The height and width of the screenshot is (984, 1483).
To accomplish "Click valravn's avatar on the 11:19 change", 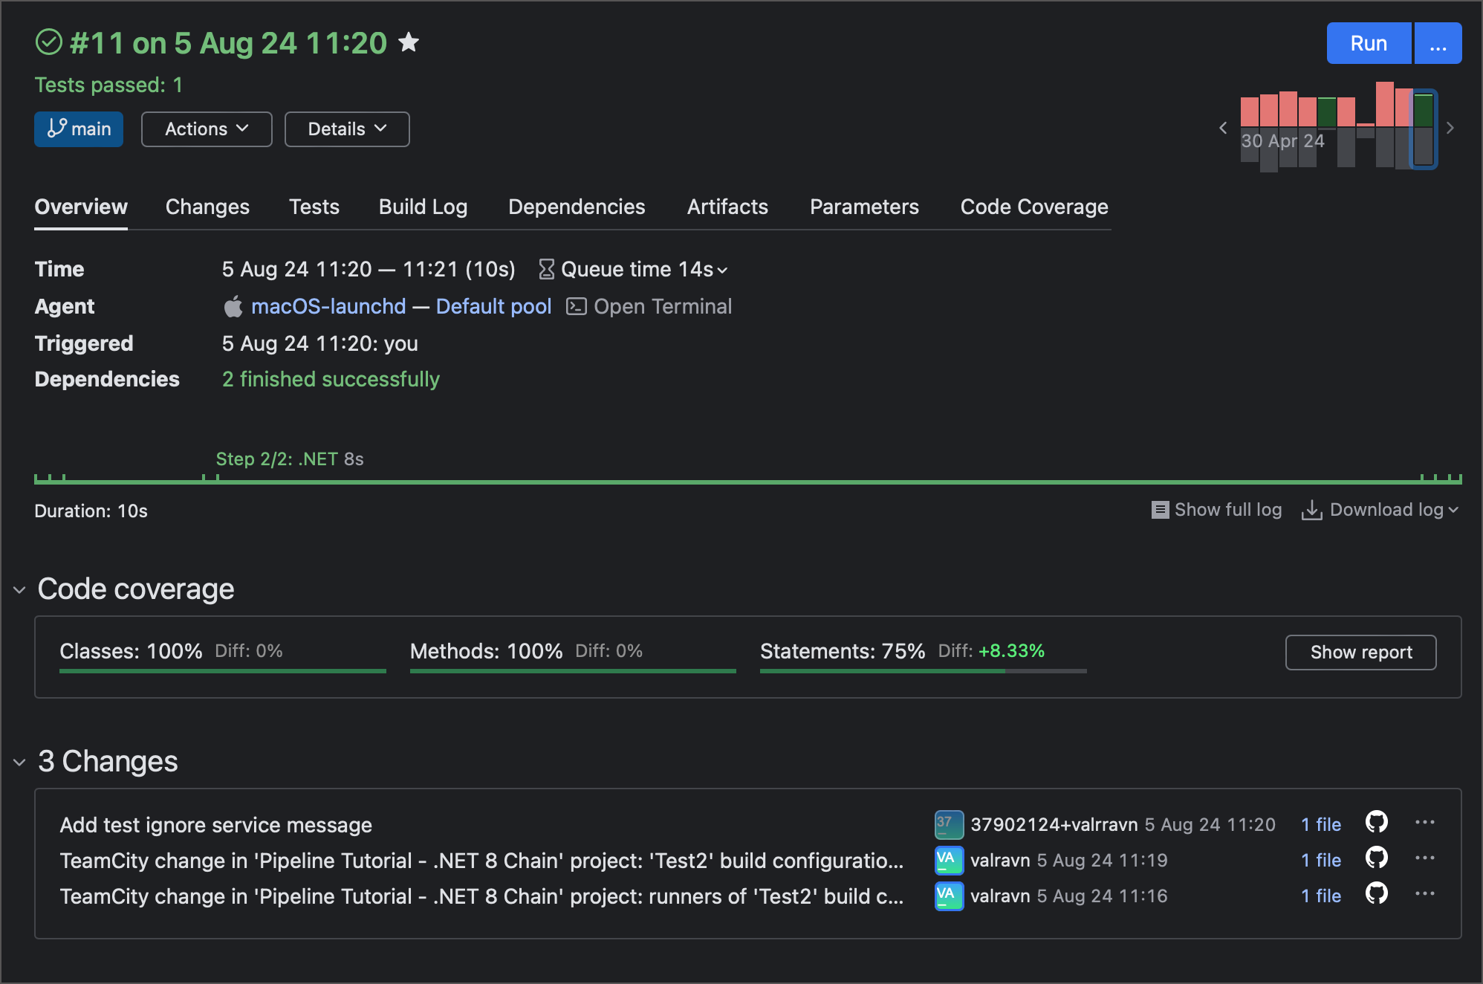I will tap(948, 861).
